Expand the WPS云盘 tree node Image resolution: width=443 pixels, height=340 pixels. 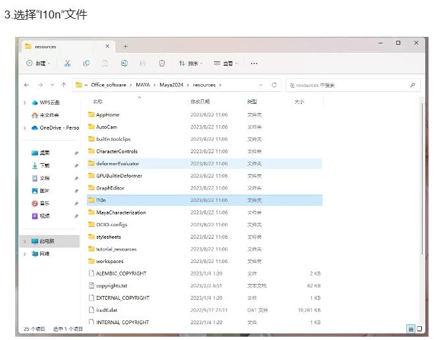(25, 103)
